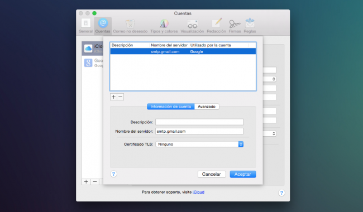363x212 pixels.
Task: Add a new SMTP server with plus
Action: [x=113, y=97]
